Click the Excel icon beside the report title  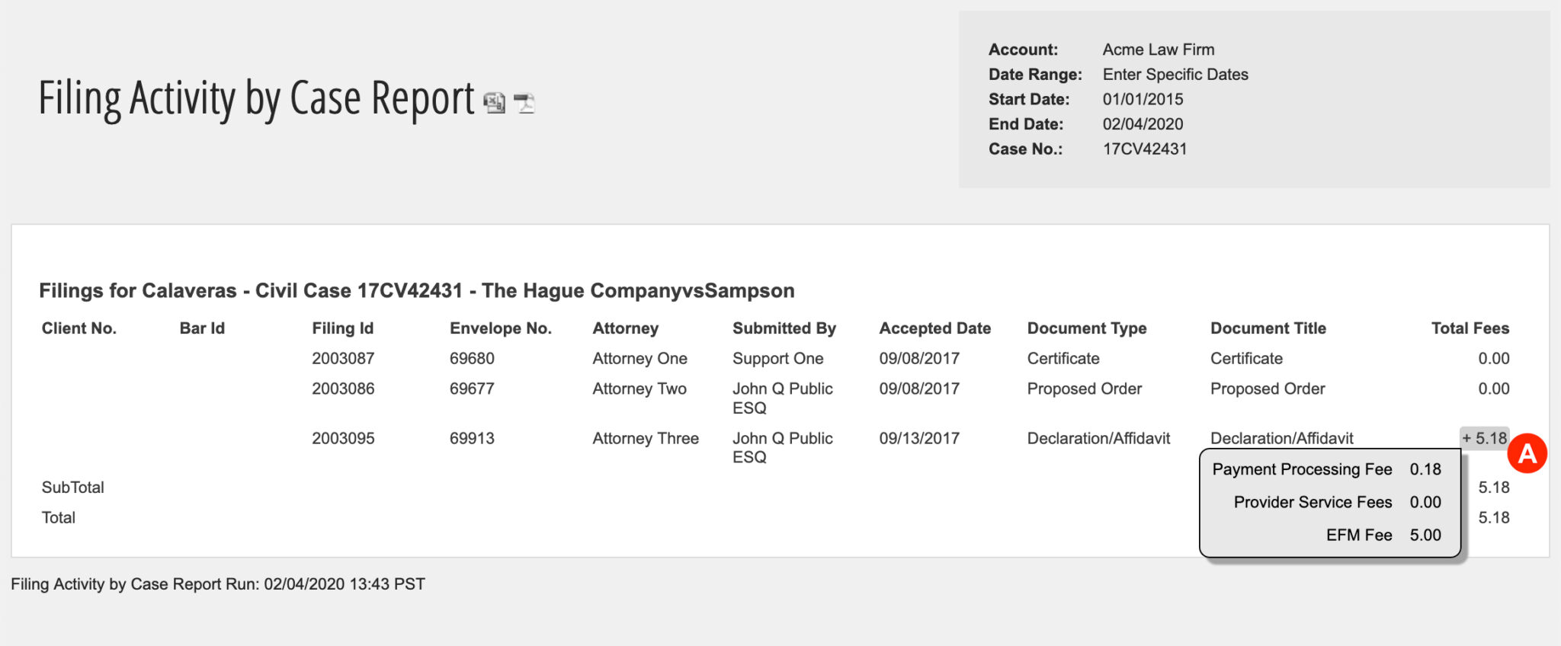(x=494, y=101)
